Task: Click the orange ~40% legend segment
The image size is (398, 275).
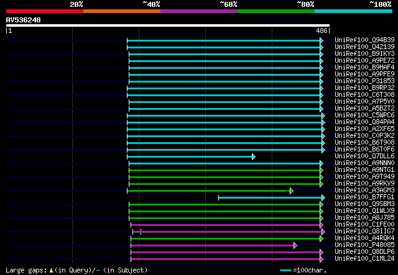Action: 122,11
